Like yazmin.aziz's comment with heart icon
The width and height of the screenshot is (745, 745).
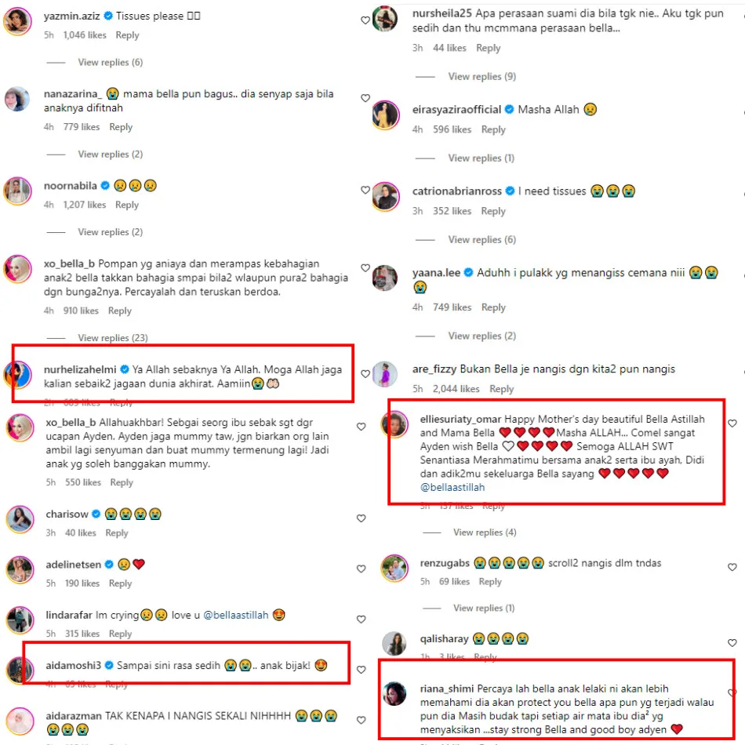365,20
